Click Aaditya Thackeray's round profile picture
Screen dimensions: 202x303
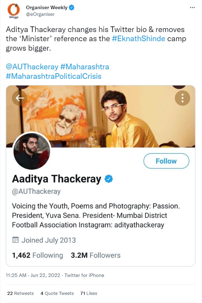(x=32, y=151)
